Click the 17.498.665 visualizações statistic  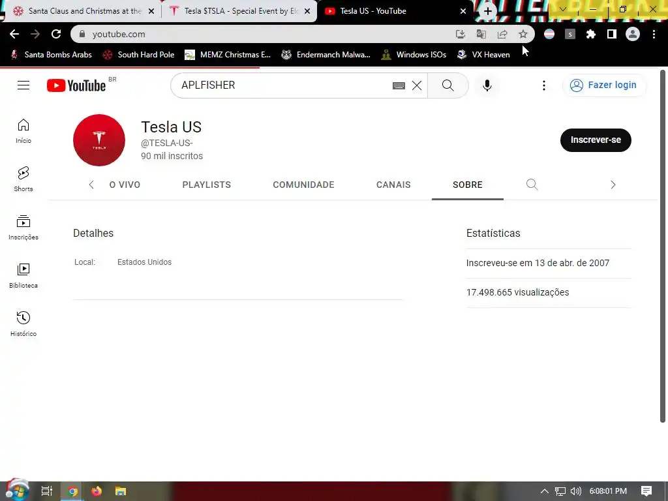click(517, 292)
